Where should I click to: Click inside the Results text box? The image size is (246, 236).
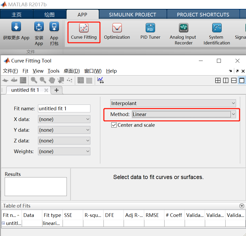(36, 187)
